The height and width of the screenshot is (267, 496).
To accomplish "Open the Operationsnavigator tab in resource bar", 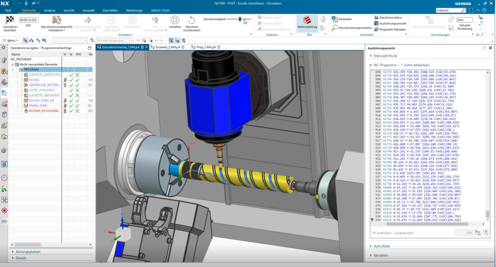I will pos(4,92).
